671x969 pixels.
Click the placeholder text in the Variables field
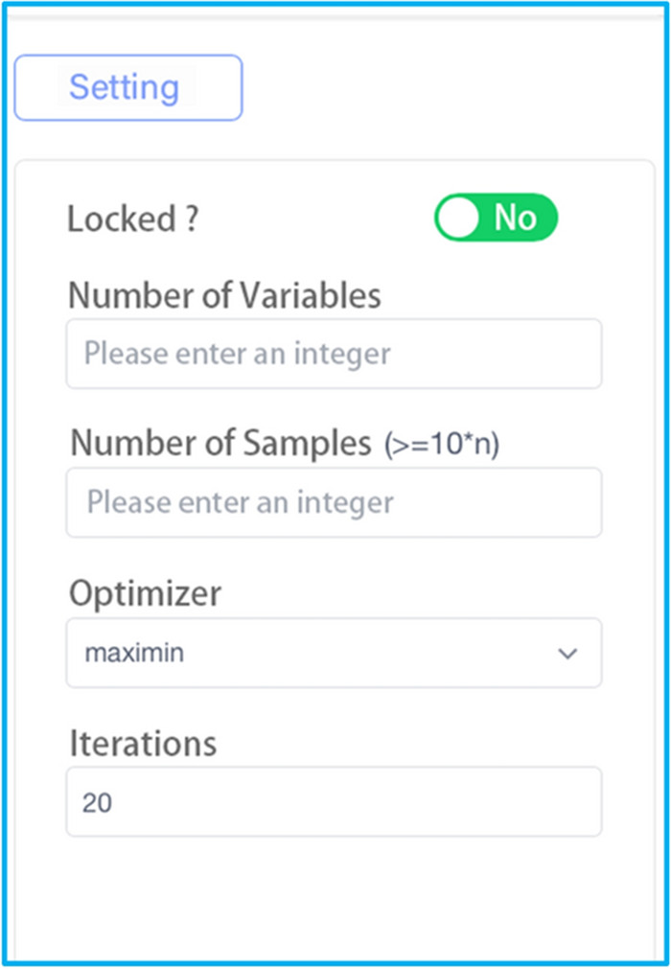[237, 354]
